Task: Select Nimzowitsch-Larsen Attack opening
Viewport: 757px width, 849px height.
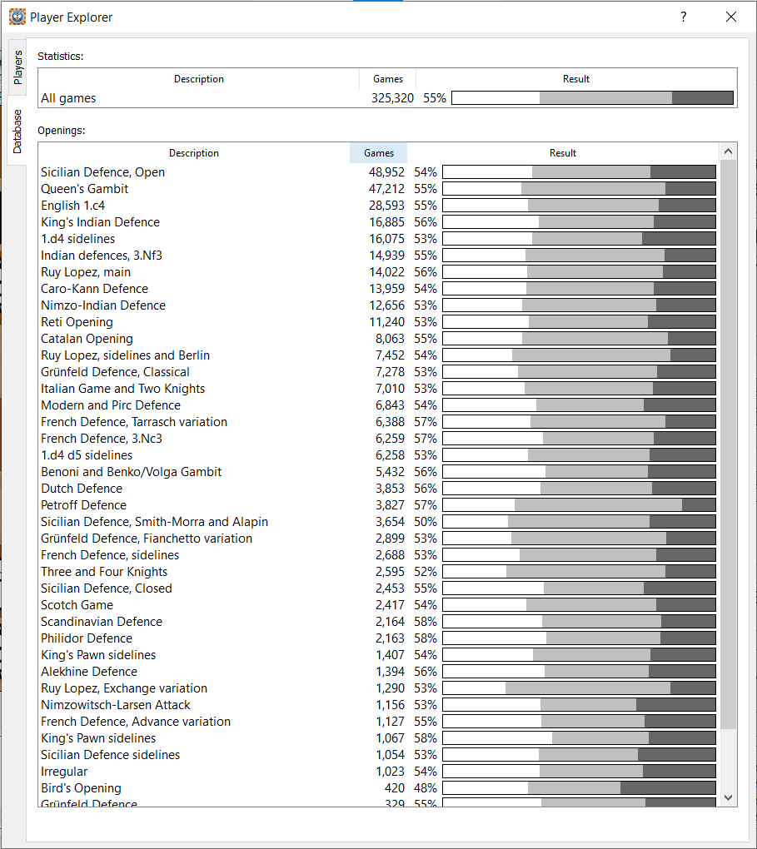Action: [116, 705]
